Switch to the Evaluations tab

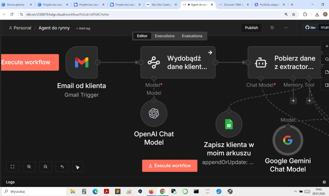click(x=192, y=36)
